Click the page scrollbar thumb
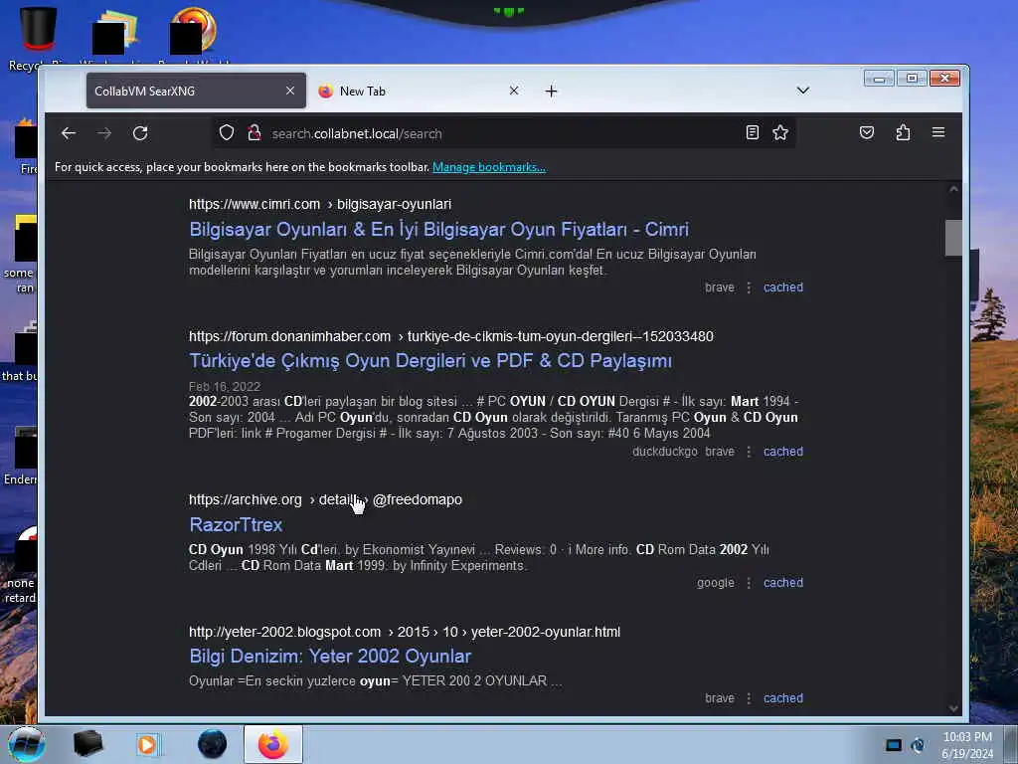 (953, 238)
